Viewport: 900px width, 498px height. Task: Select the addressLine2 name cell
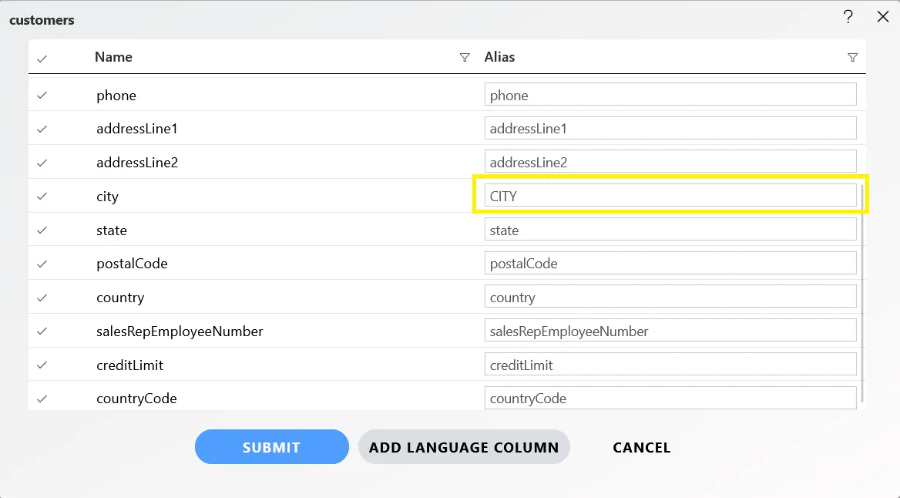(137, 163)
